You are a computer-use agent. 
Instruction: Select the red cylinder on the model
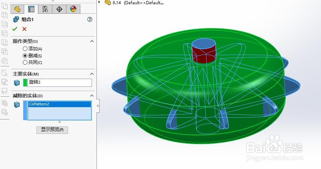coord(204,56)
